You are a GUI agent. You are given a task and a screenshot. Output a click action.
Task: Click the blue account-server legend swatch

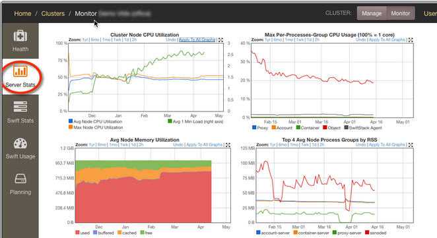[258, 232]
